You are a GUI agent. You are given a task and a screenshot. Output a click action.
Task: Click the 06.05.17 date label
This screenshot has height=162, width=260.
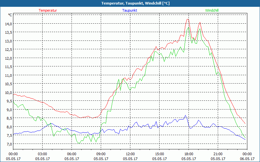pyautogui.click(x=247, y=159)
